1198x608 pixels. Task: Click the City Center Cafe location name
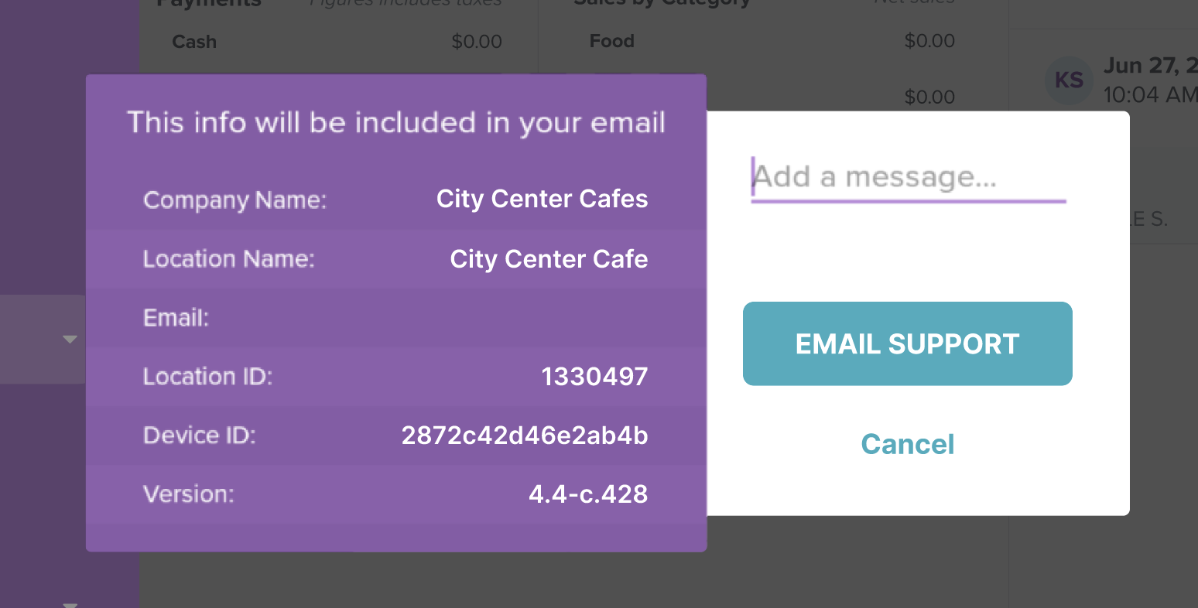549,259
